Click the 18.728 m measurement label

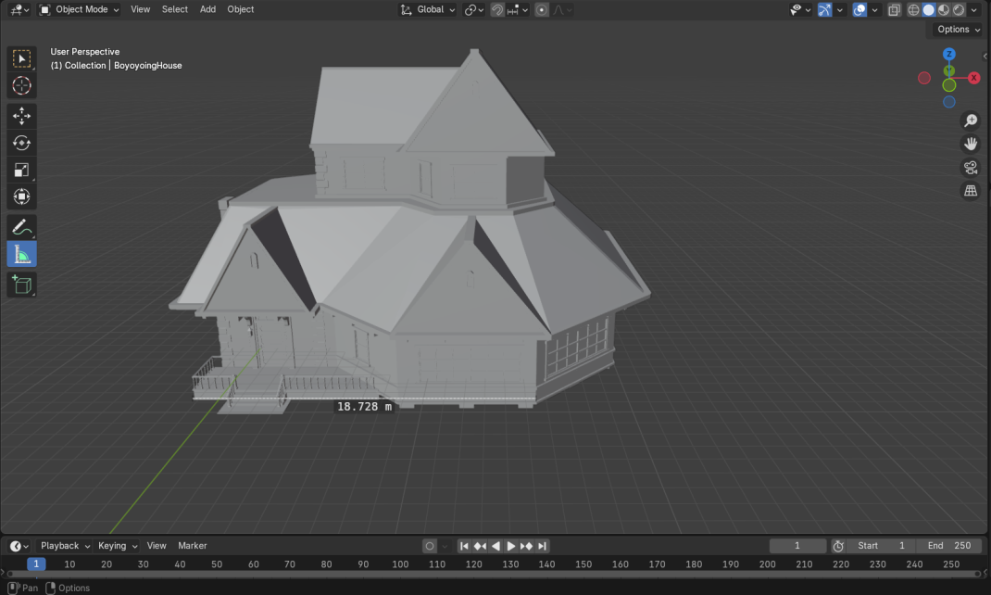click(365, 407)
